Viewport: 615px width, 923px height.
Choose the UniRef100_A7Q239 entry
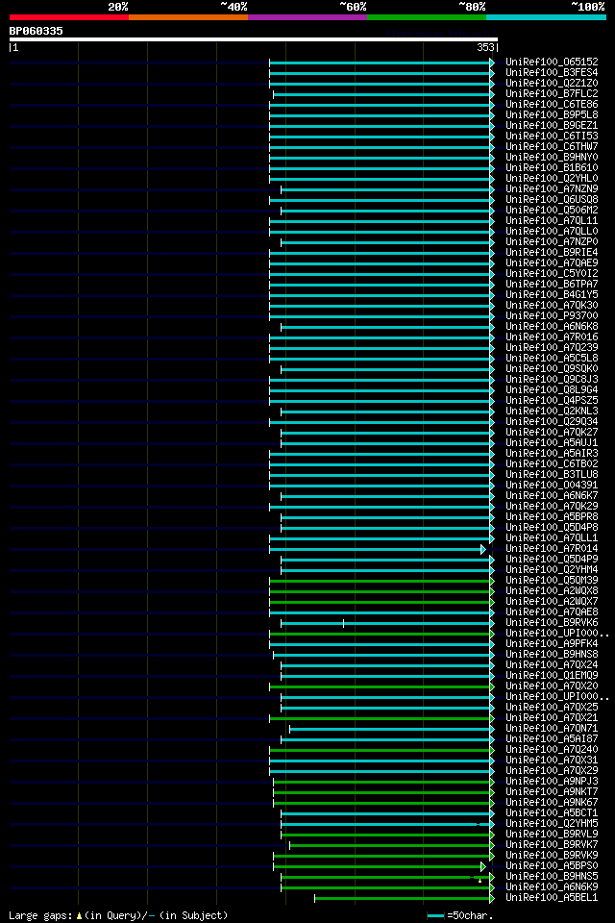pos(552,348)
